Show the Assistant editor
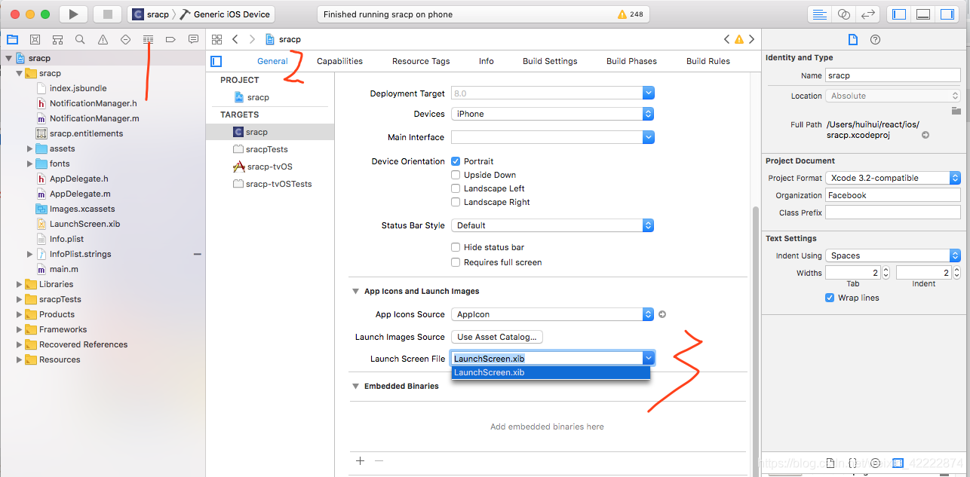This screenshot has width=970, height=477. (844, 14)
